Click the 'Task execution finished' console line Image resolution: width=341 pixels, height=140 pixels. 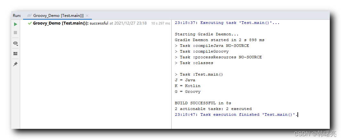click(236, 114)
